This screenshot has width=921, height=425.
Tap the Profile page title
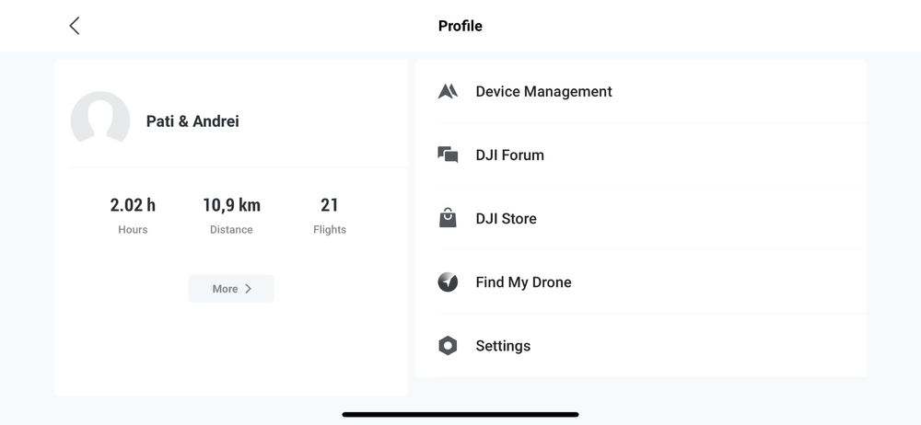point(460,26)
